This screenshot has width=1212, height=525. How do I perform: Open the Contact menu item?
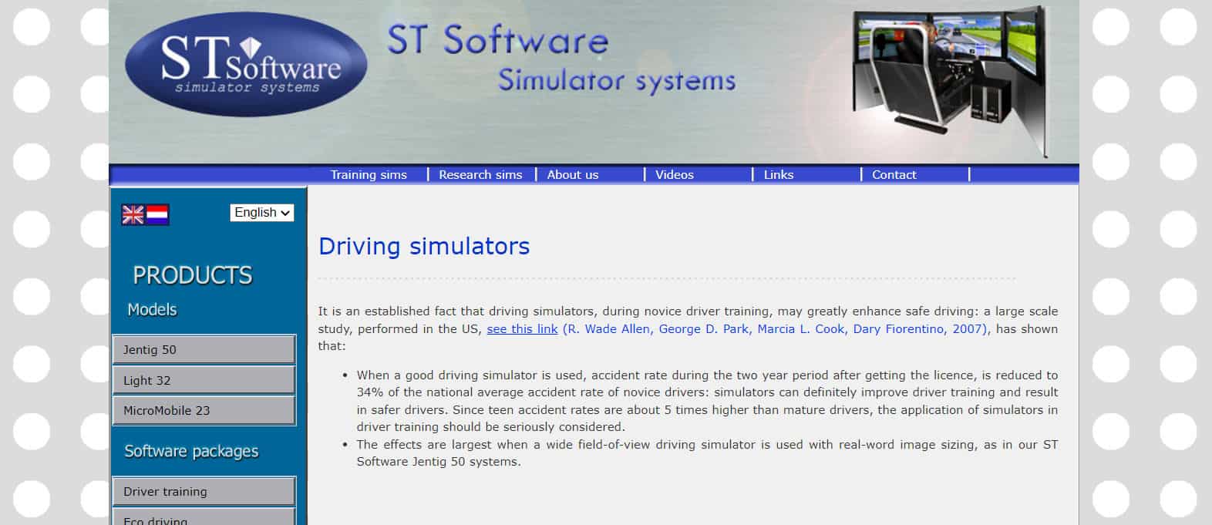pyautogui.click(x=894, y=175)
